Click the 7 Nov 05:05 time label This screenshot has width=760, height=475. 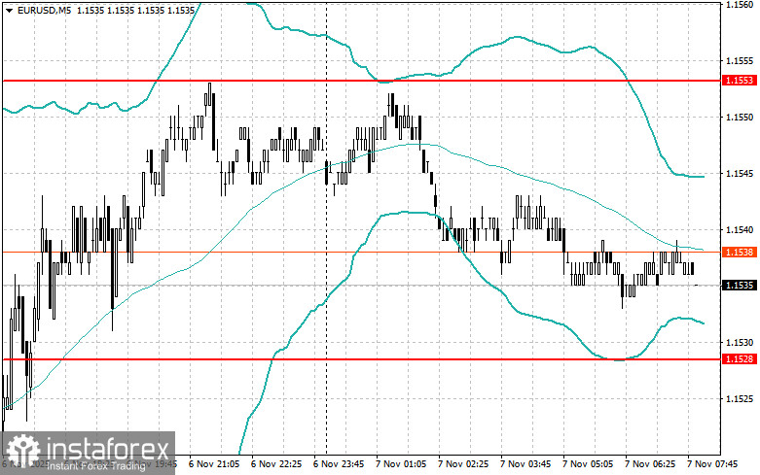coord(588,464)
